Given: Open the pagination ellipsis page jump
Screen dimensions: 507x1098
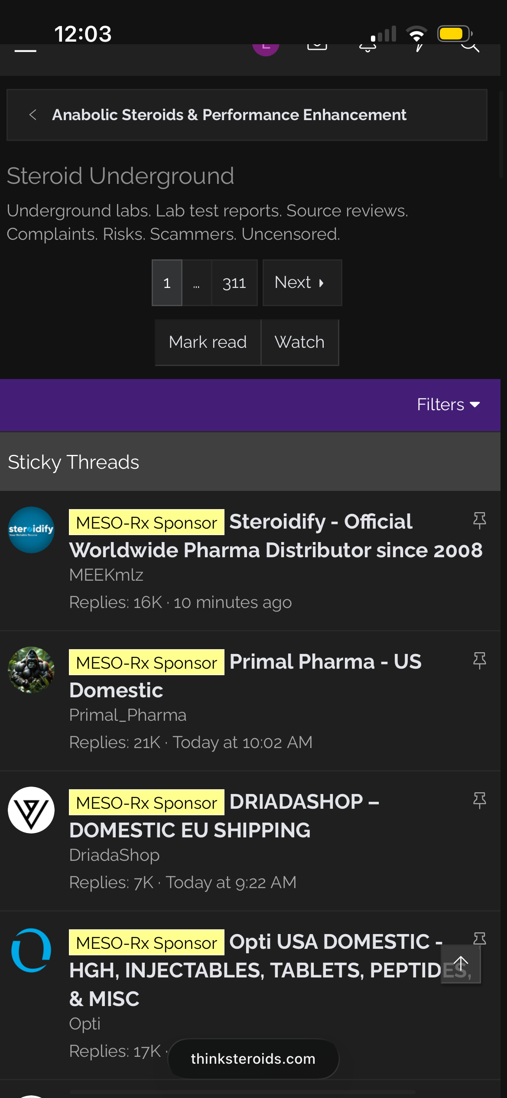Looking at the screenshot, I should click(196, 283).
